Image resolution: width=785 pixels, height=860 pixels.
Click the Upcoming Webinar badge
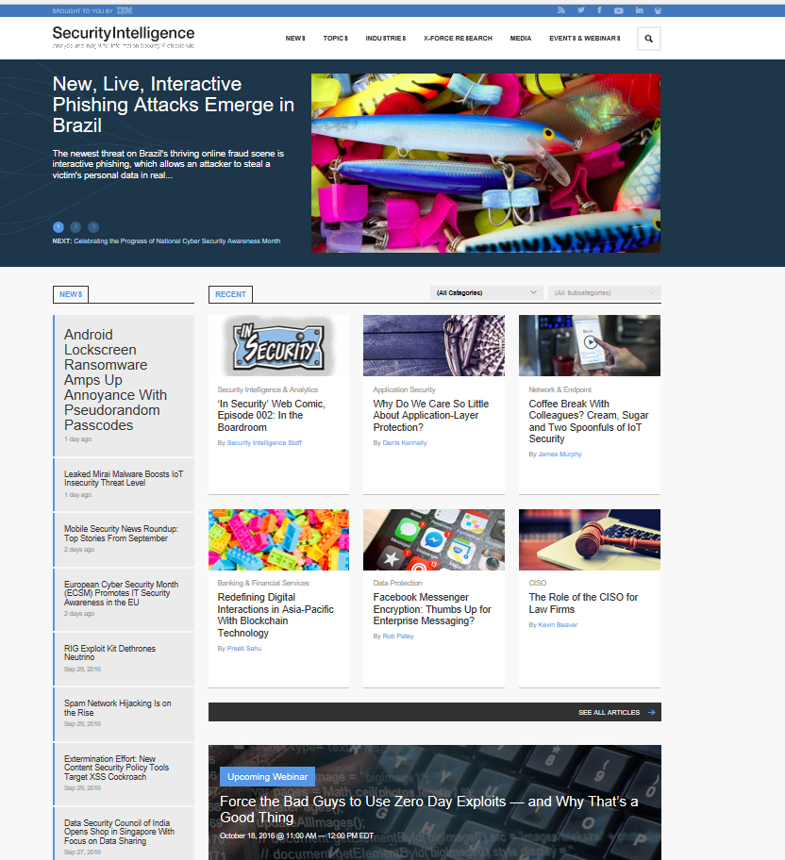(x=267, y=777)
